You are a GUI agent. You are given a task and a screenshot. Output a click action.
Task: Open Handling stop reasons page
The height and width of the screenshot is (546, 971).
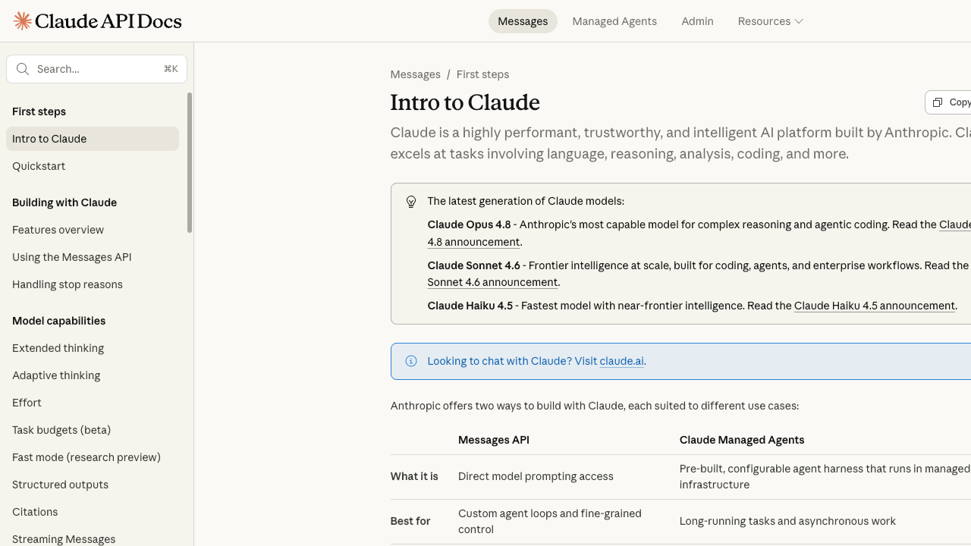(93, 284)
